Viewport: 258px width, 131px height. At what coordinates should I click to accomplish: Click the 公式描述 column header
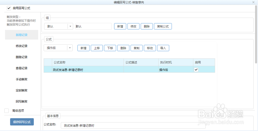141,62
